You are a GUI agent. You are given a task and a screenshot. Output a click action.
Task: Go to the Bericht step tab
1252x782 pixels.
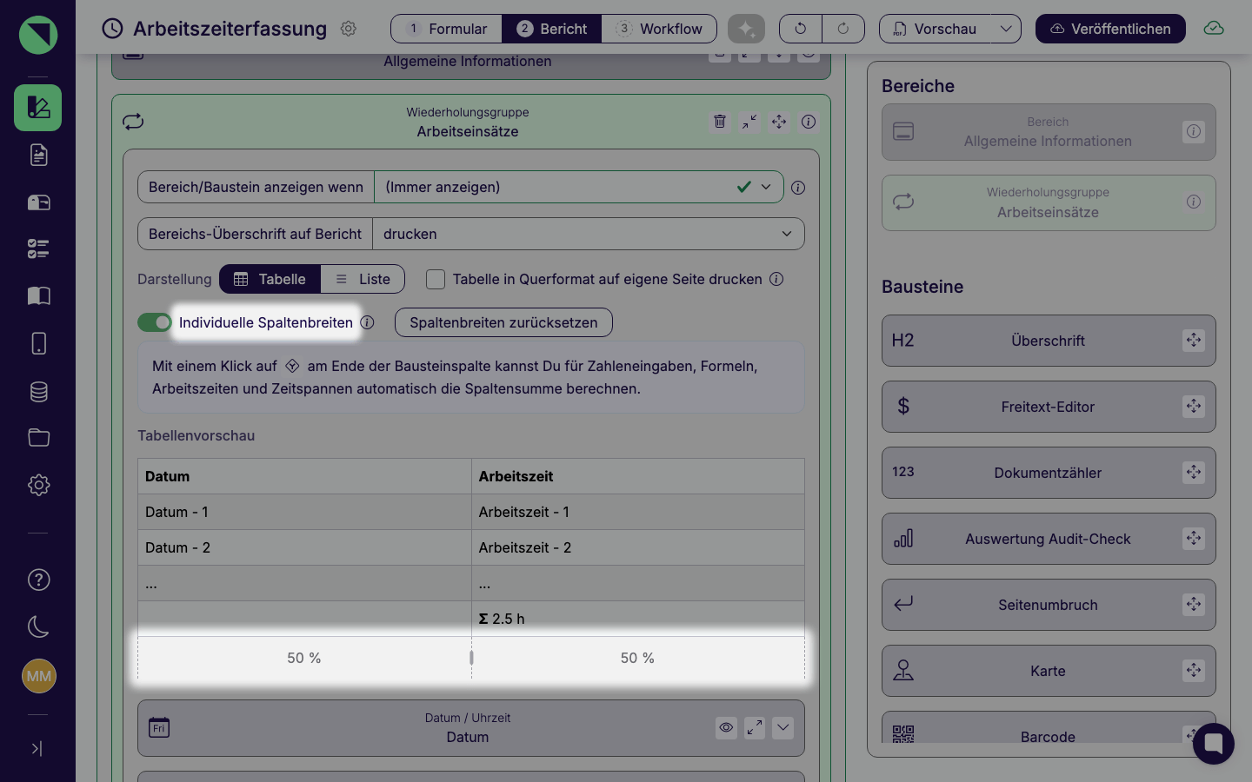[552, 29]
